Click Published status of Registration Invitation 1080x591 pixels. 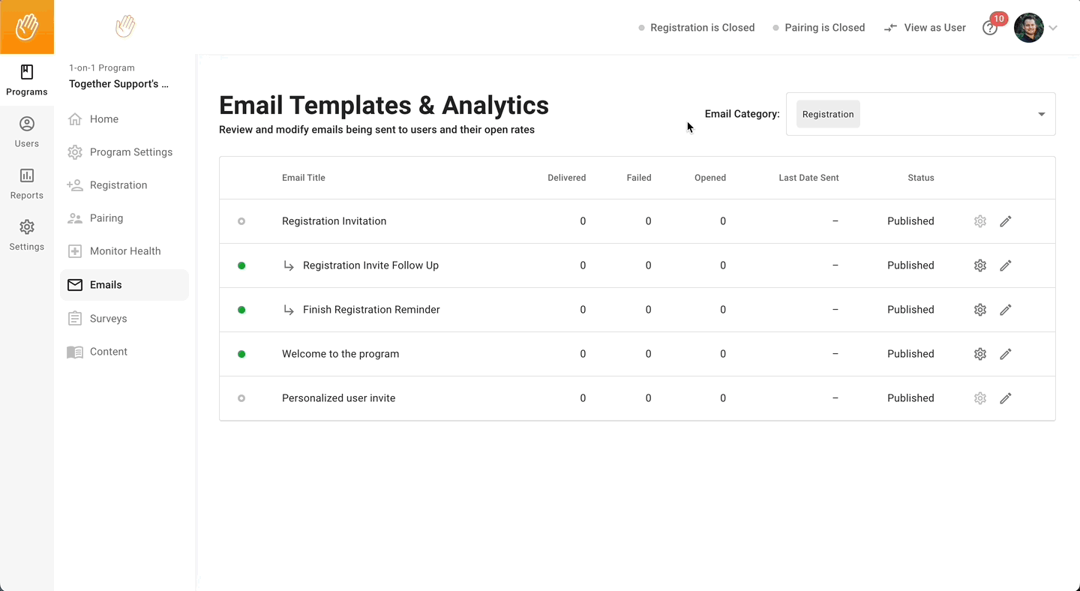point(910,221)
